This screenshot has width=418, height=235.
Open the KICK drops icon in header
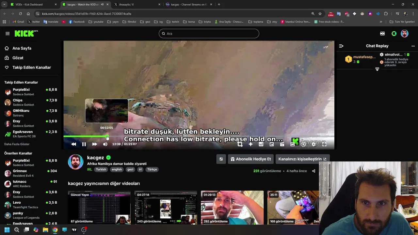tap(382, 33)
